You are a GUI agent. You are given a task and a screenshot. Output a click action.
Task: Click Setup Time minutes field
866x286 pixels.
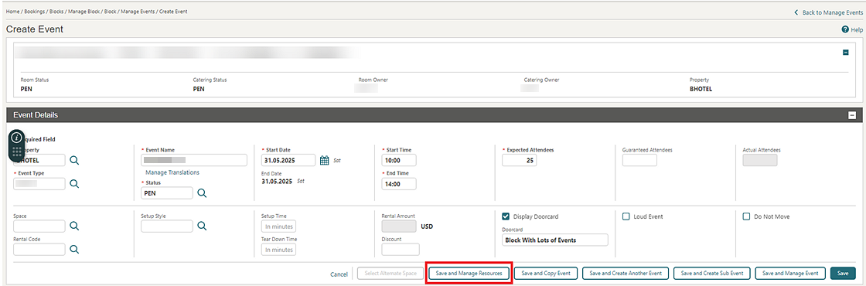(x=278, y=226)
